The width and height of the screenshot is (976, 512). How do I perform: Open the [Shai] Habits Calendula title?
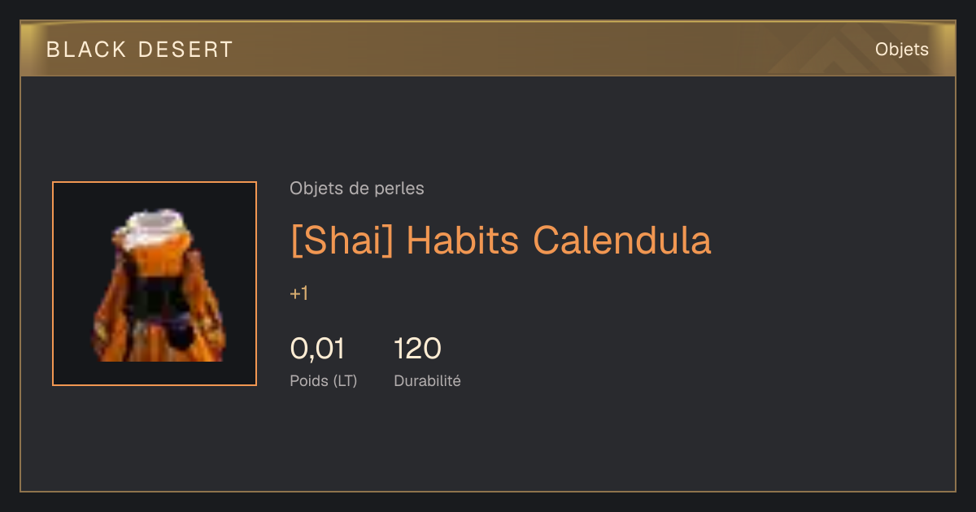click(501, 241)
